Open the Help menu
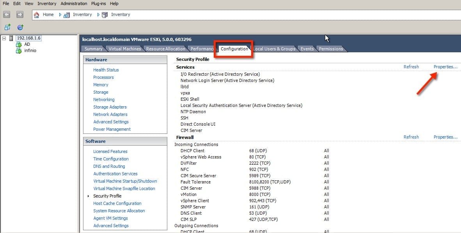461x233 pixels. coord(114,4)
